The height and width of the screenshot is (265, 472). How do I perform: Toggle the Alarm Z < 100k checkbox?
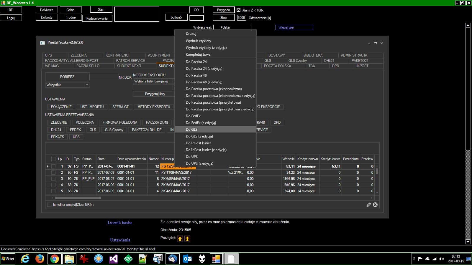pyautogui.click(x=239, y=10)
